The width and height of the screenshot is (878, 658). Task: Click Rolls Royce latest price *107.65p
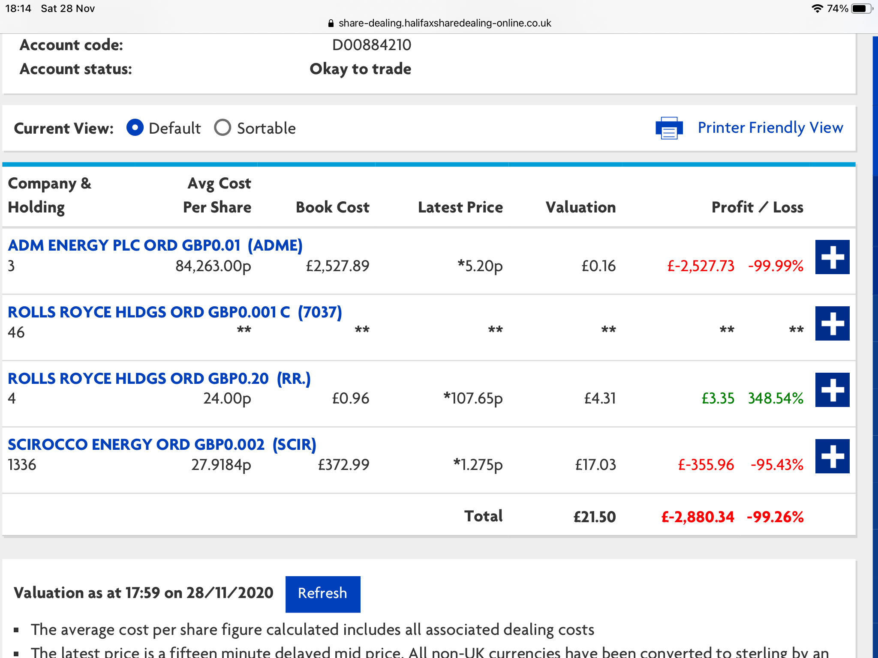pyautogui.click(x=473, y=398)
